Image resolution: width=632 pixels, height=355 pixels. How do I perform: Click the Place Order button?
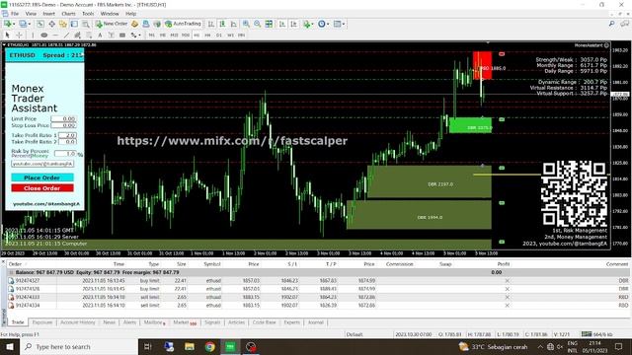(x=42, y=177)
